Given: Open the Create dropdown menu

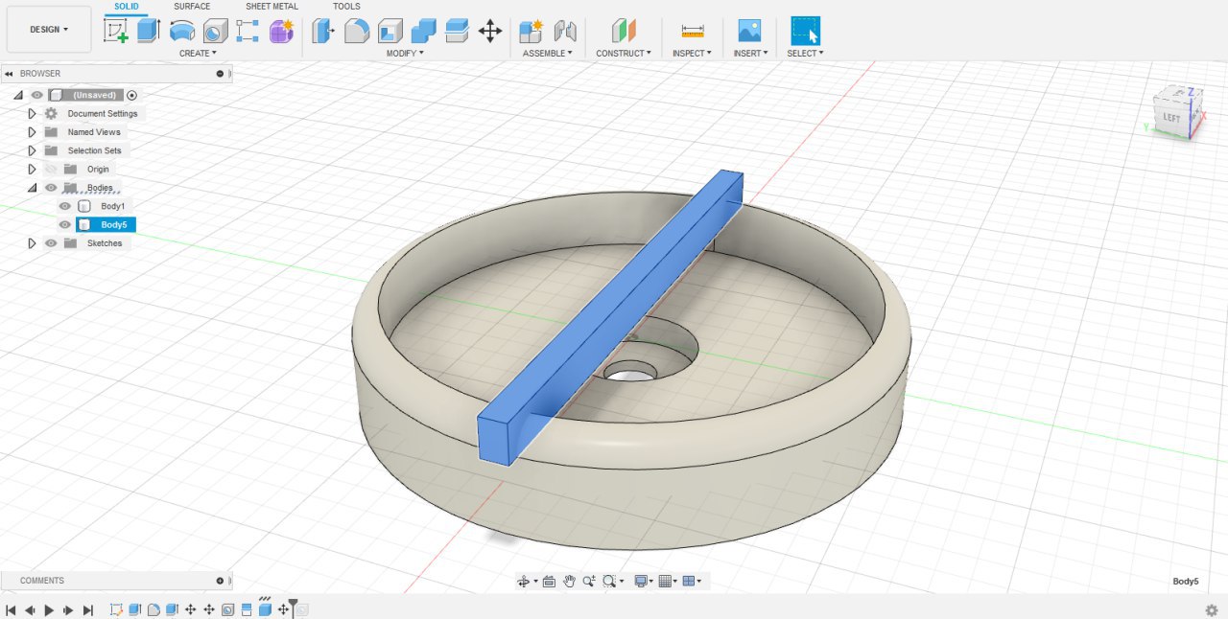Looking at the screenshot, I should coord(198,54).
